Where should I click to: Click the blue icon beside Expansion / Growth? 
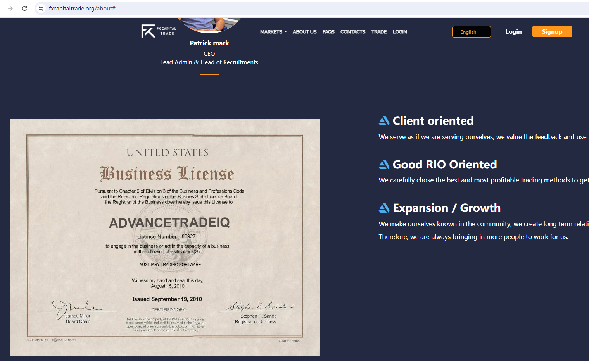(x=384, y=208)
